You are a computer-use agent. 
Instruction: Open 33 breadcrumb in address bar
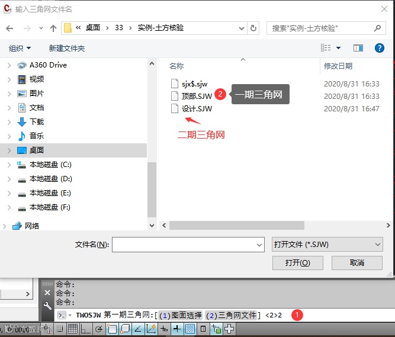119,28
